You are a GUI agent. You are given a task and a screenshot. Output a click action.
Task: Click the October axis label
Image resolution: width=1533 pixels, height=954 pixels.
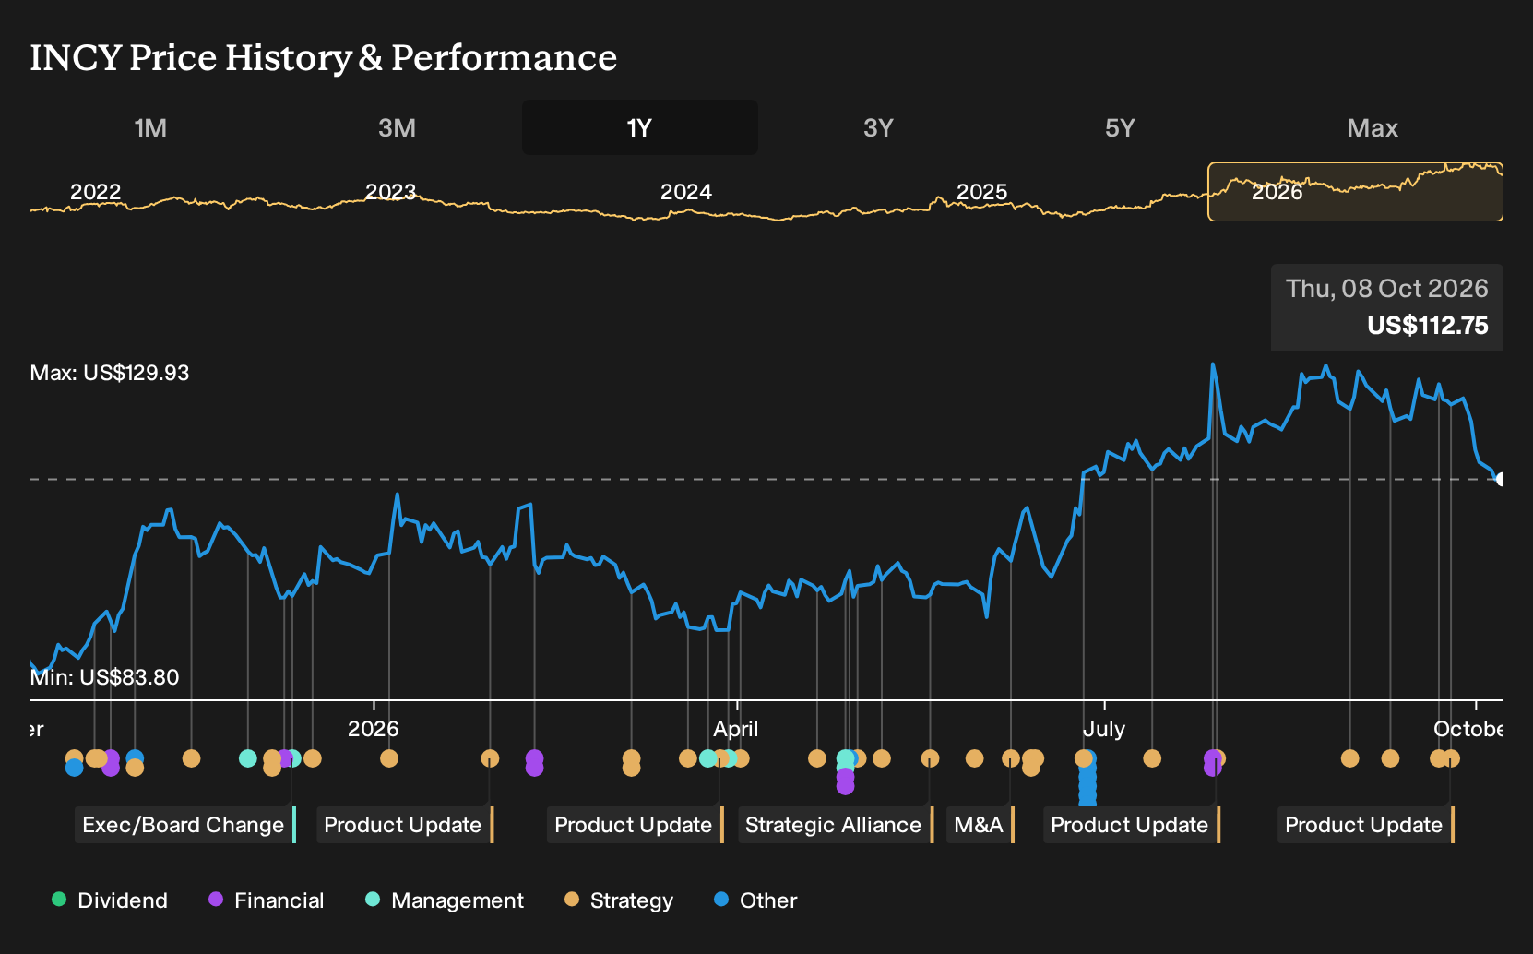pos(1468,729)
